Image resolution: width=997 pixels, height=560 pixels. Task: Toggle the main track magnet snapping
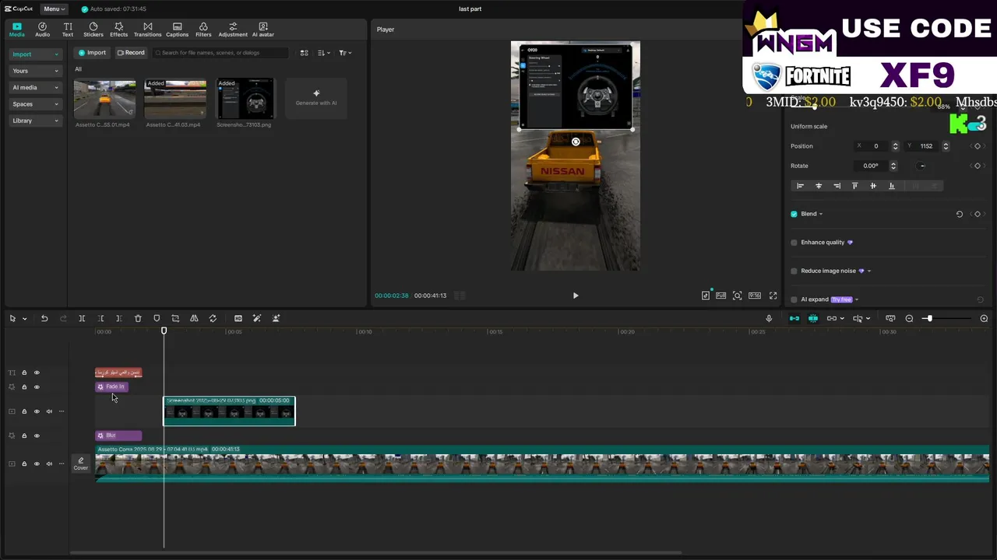tap(794, 318)
